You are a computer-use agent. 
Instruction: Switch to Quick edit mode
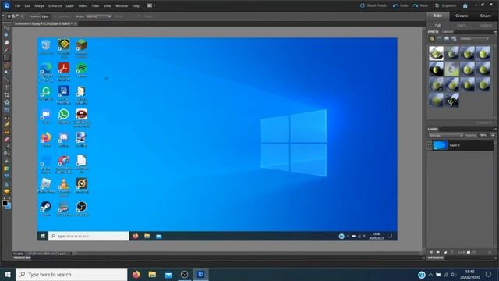coord(462,25)
